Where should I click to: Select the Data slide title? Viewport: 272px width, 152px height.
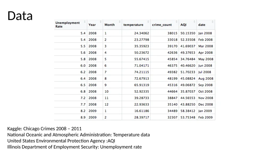pyautogui.click(x=20, y=16)
